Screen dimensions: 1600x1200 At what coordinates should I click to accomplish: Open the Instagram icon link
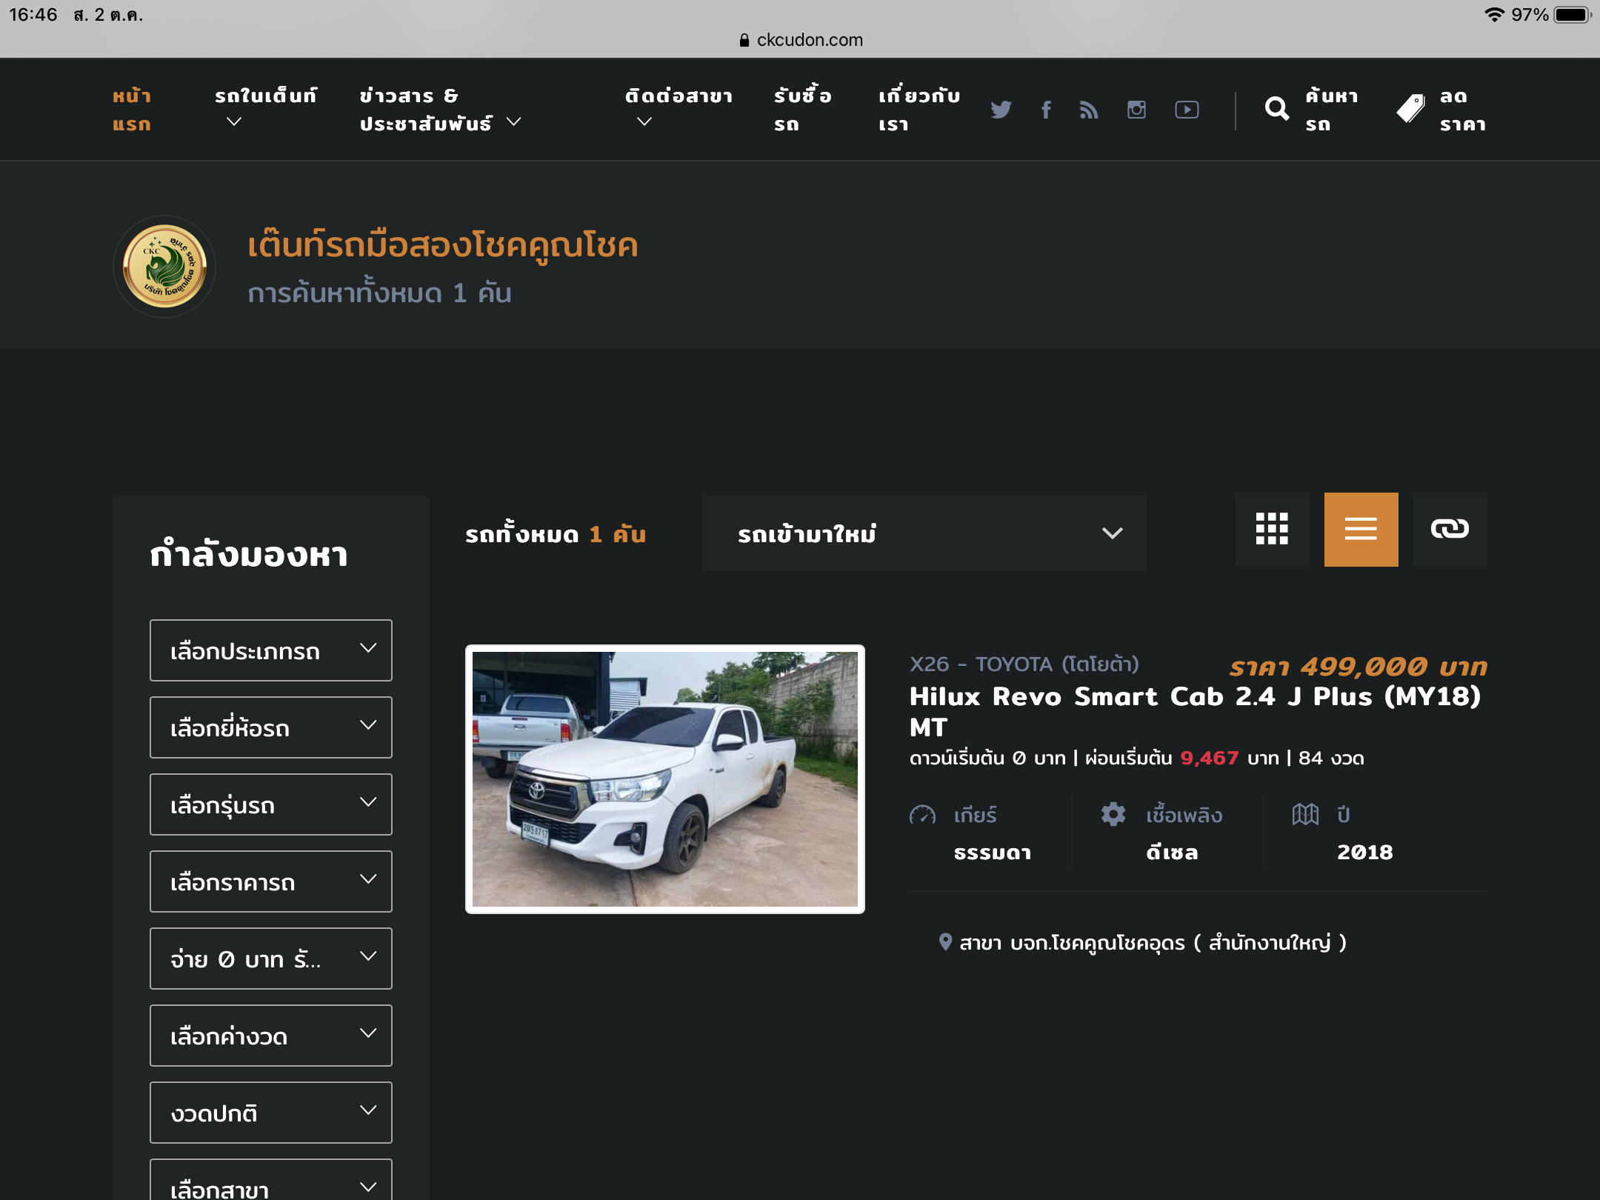(x=1136, y=110)
